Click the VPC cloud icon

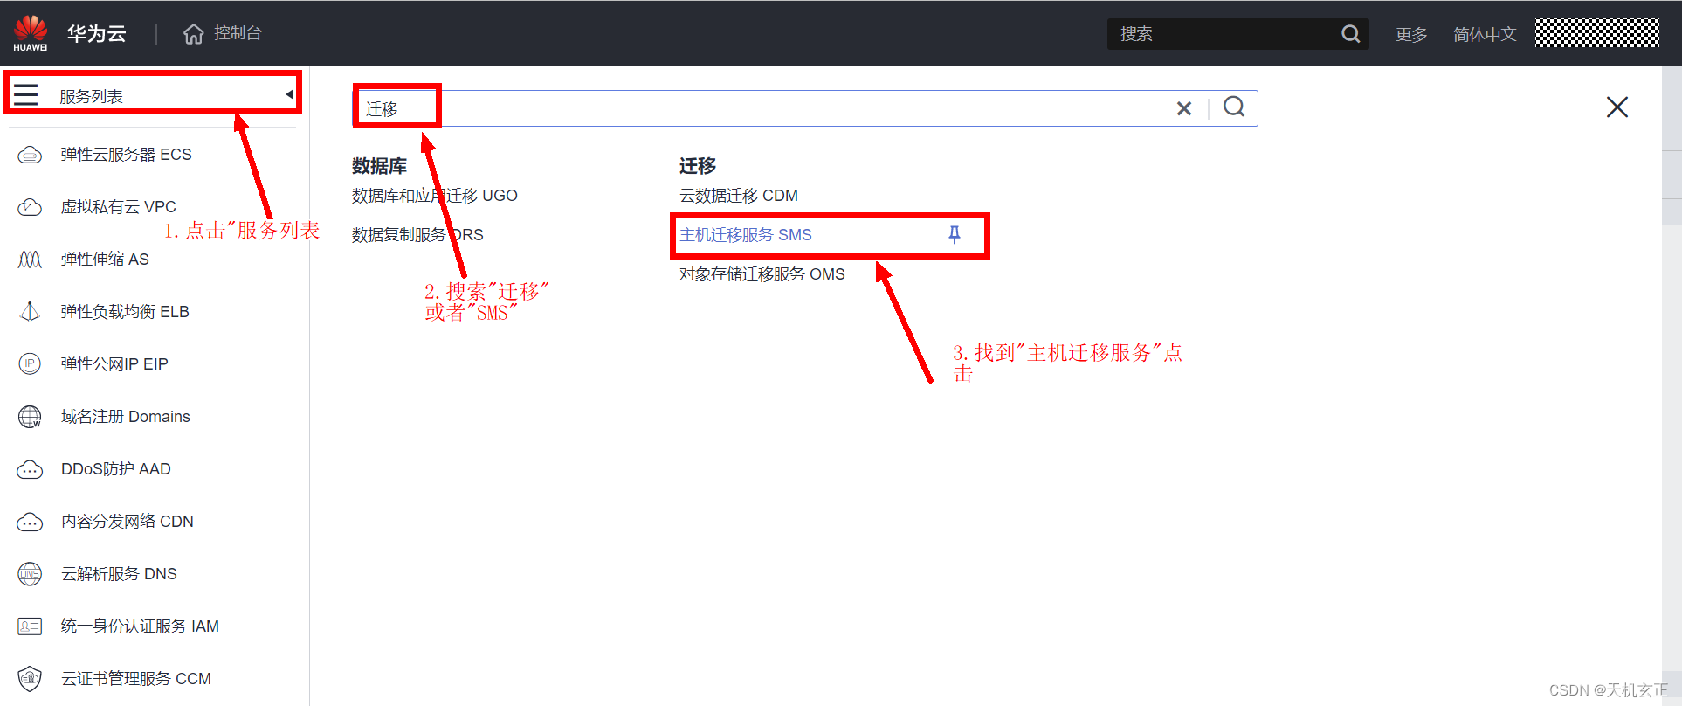(x=30, y=207)
